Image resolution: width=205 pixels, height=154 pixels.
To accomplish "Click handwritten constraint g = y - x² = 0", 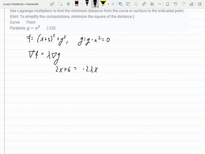I will click(x=94, y=41).
